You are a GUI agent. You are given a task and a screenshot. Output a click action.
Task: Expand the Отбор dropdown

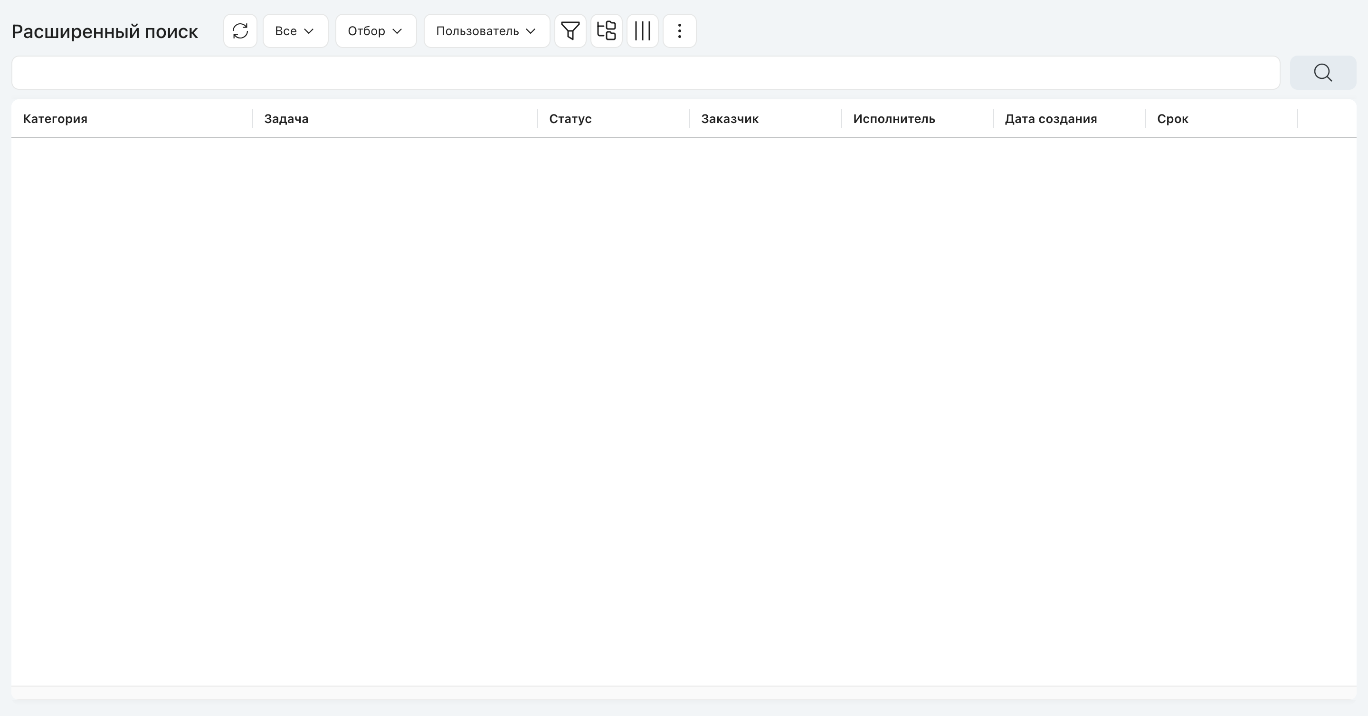pos(376,31)
